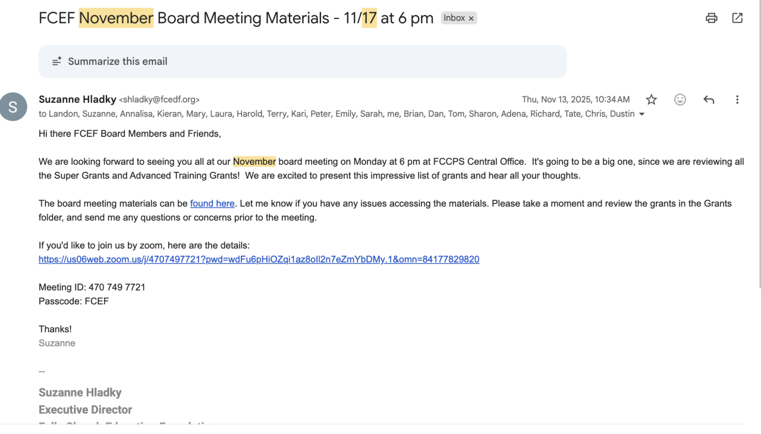Open the 'found here' materials link

[x=212, y=203]
